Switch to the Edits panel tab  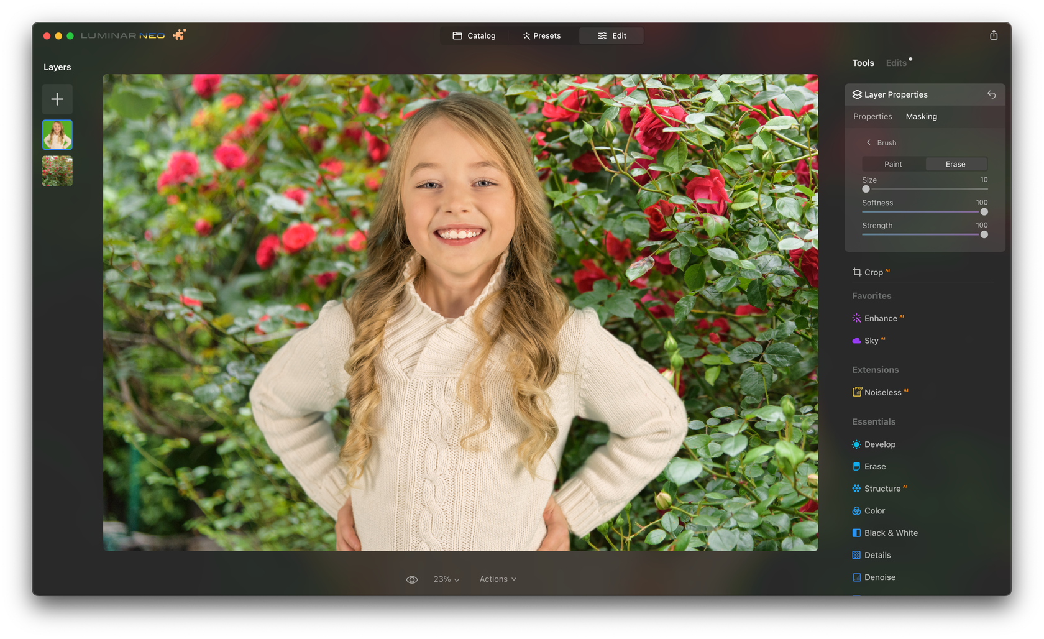(896, 63)
